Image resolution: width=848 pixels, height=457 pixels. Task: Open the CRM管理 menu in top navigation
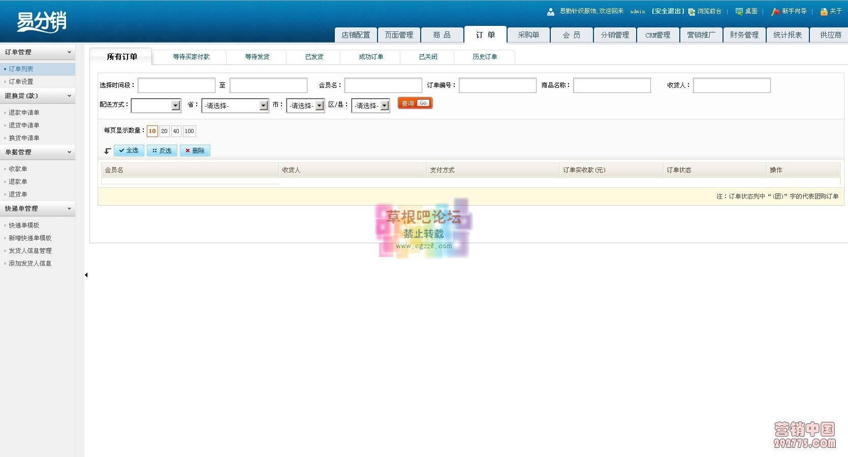[x=658, y=35]
